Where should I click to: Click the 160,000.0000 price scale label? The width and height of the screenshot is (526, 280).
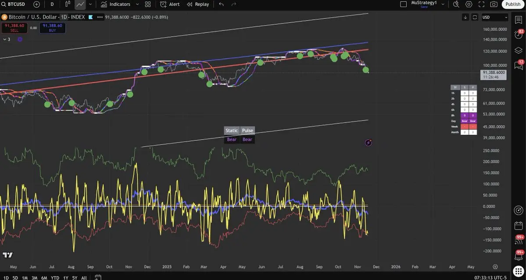[x=495, y=29]
